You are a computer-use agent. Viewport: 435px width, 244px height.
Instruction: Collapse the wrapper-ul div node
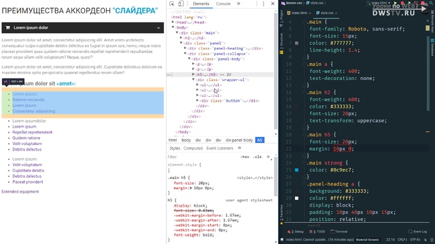193,80
